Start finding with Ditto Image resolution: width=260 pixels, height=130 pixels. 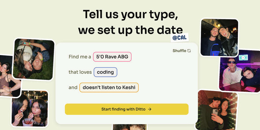(x=127, y=109)
